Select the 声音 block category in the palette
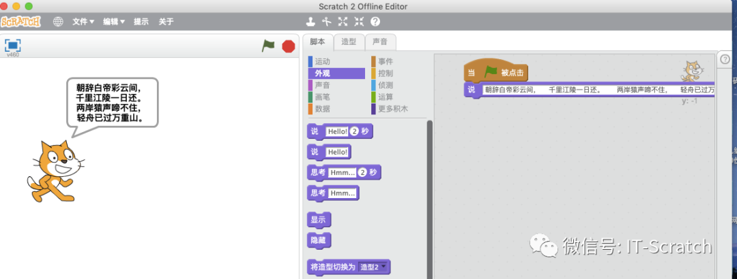737x279 pixels. tap(336, 85)
